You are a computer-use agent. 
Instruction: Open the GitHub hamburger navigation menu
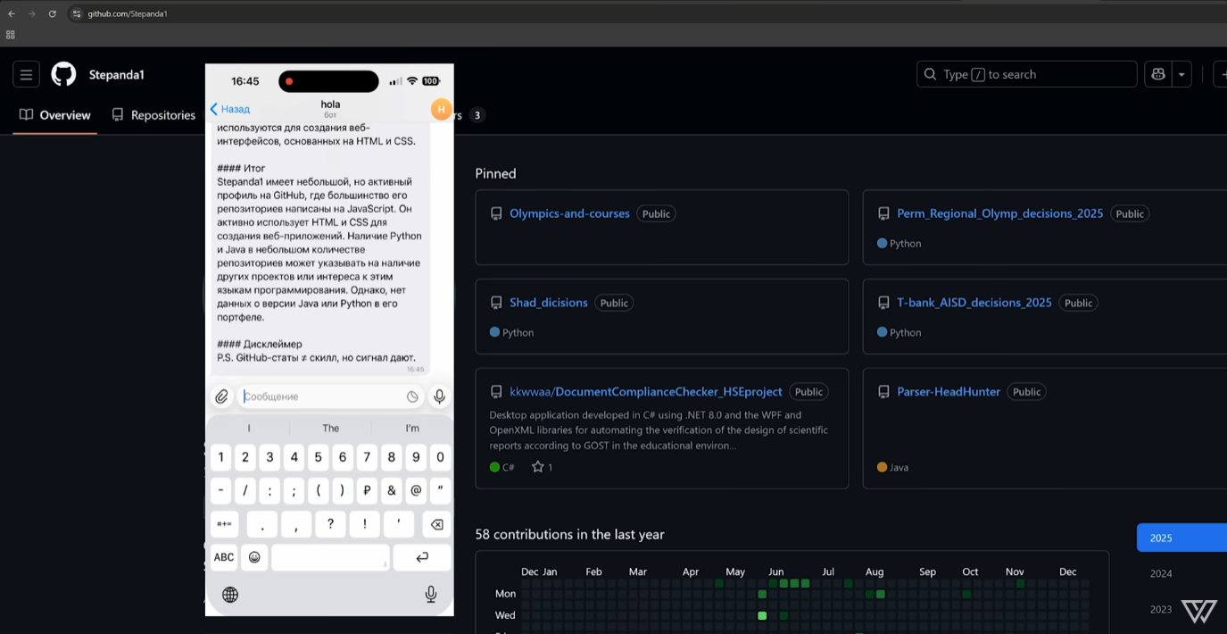[25, 73]
